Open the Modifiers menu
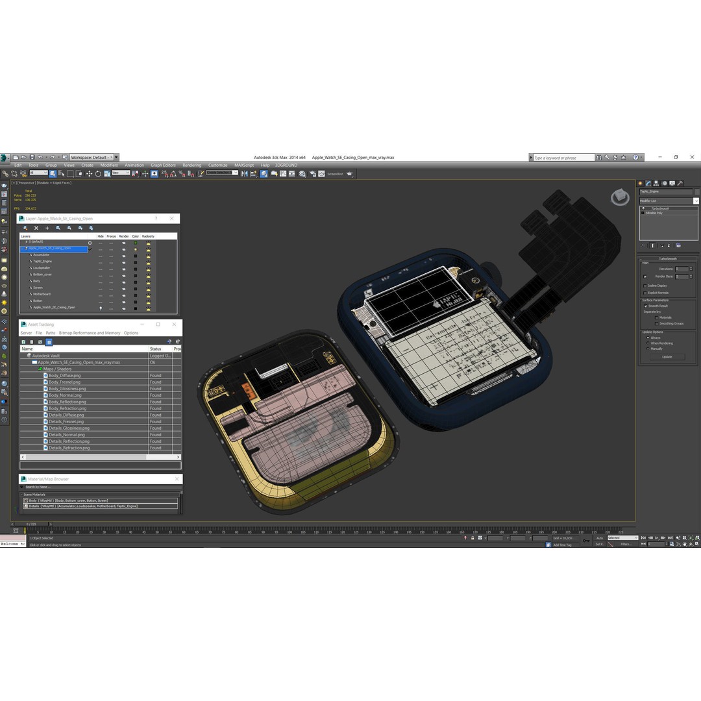The width and height of the screenshot is (701, 701). tap(109, 165)
